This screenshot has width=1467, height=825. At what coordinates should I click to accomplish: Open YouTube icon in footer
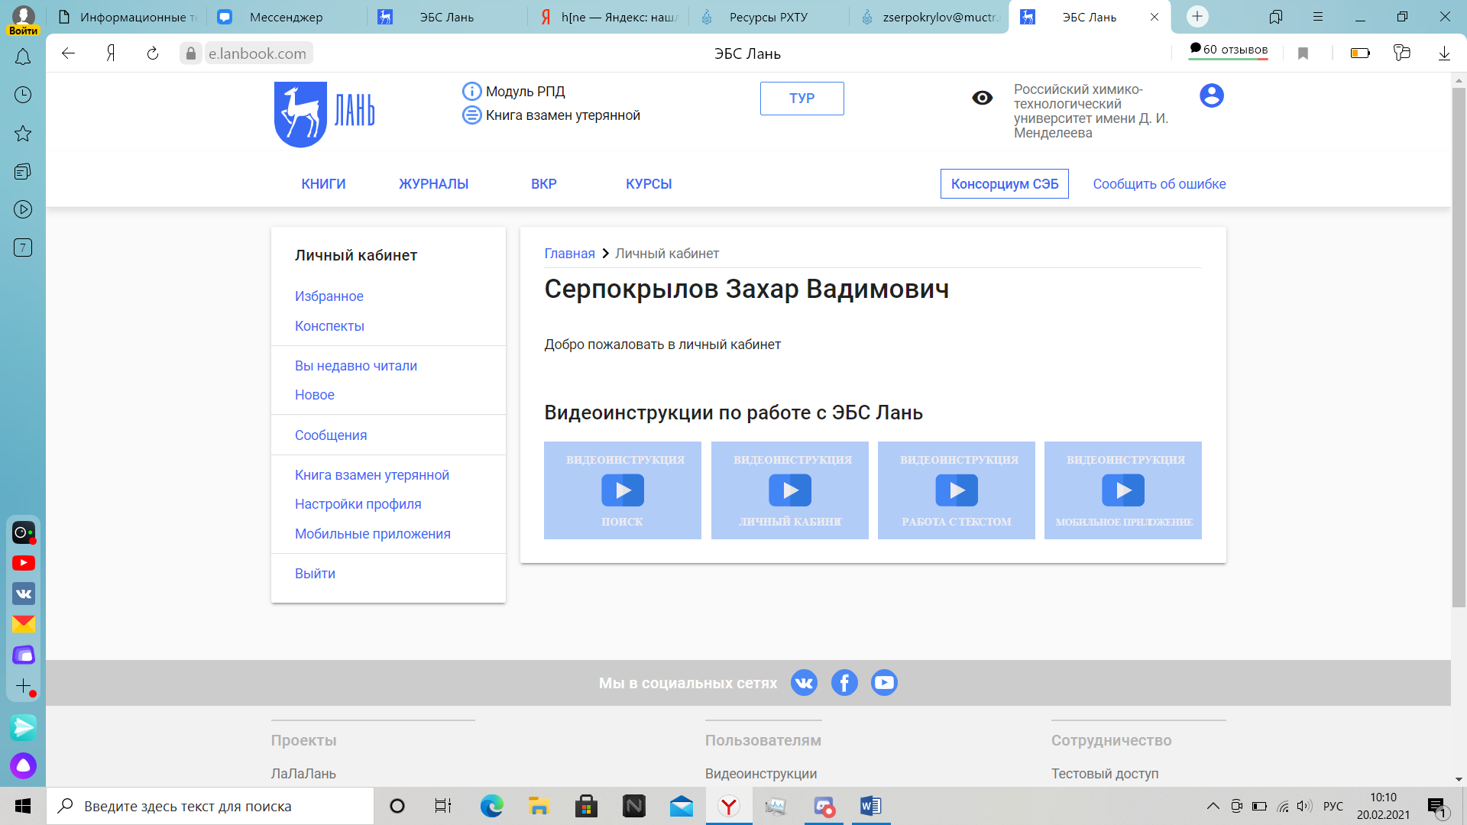tap(884, 682)
